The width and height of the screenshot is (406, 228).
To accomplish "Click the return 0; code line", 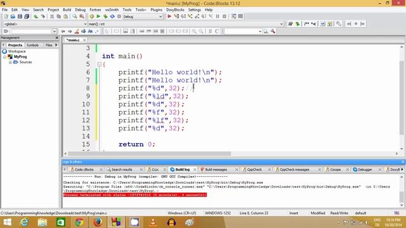I will coord(137,144).
